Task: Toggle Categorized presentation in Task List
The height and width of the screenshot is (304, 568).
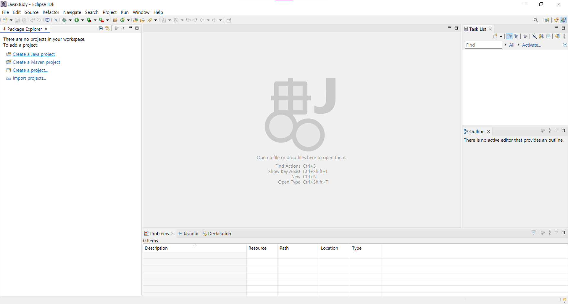Action: point(510,36)
